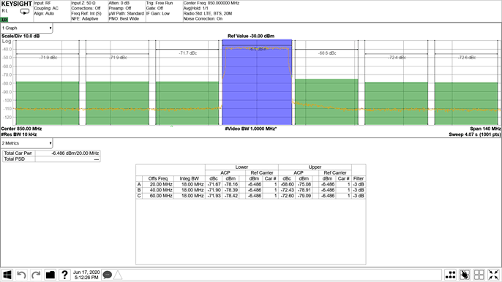Viewport: 502px width, 282px height.
Task: Select the 60.00 MHz offset cell
Action: coord(158,196)
